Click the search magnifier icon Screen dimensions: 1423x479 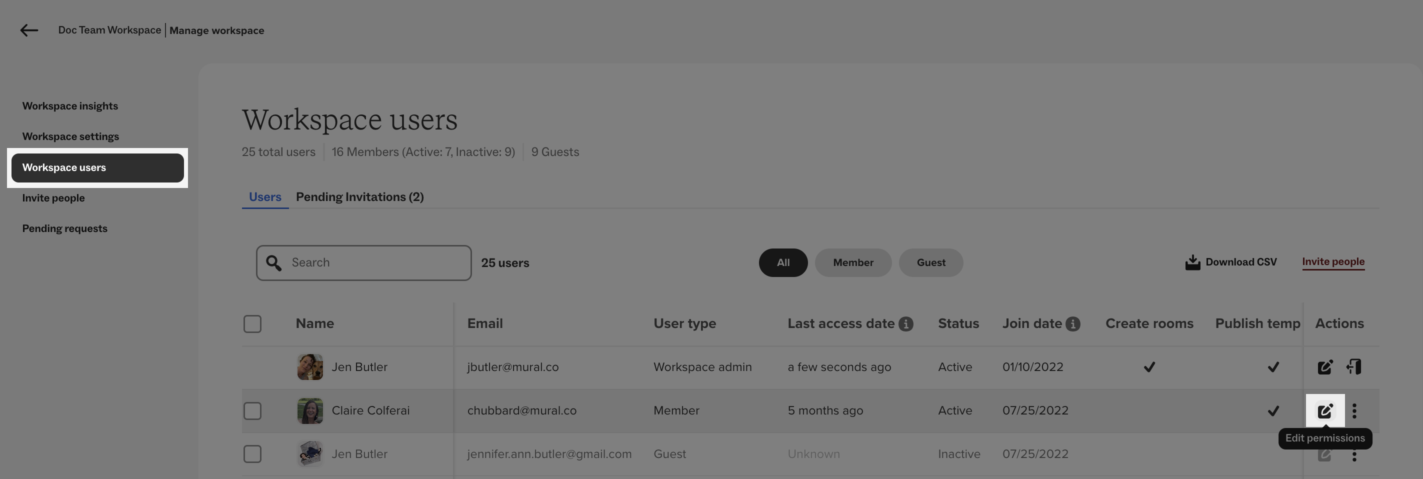pyautogui.click(x=273, y=262)
